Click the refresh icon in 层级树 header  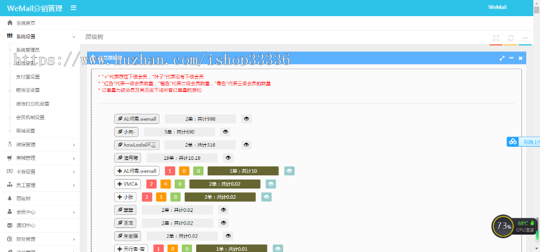tap(511, 38)
